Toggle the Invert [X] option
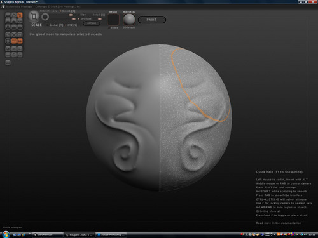The height and width of the screenshot is (238, 318). tap(67, 11)
